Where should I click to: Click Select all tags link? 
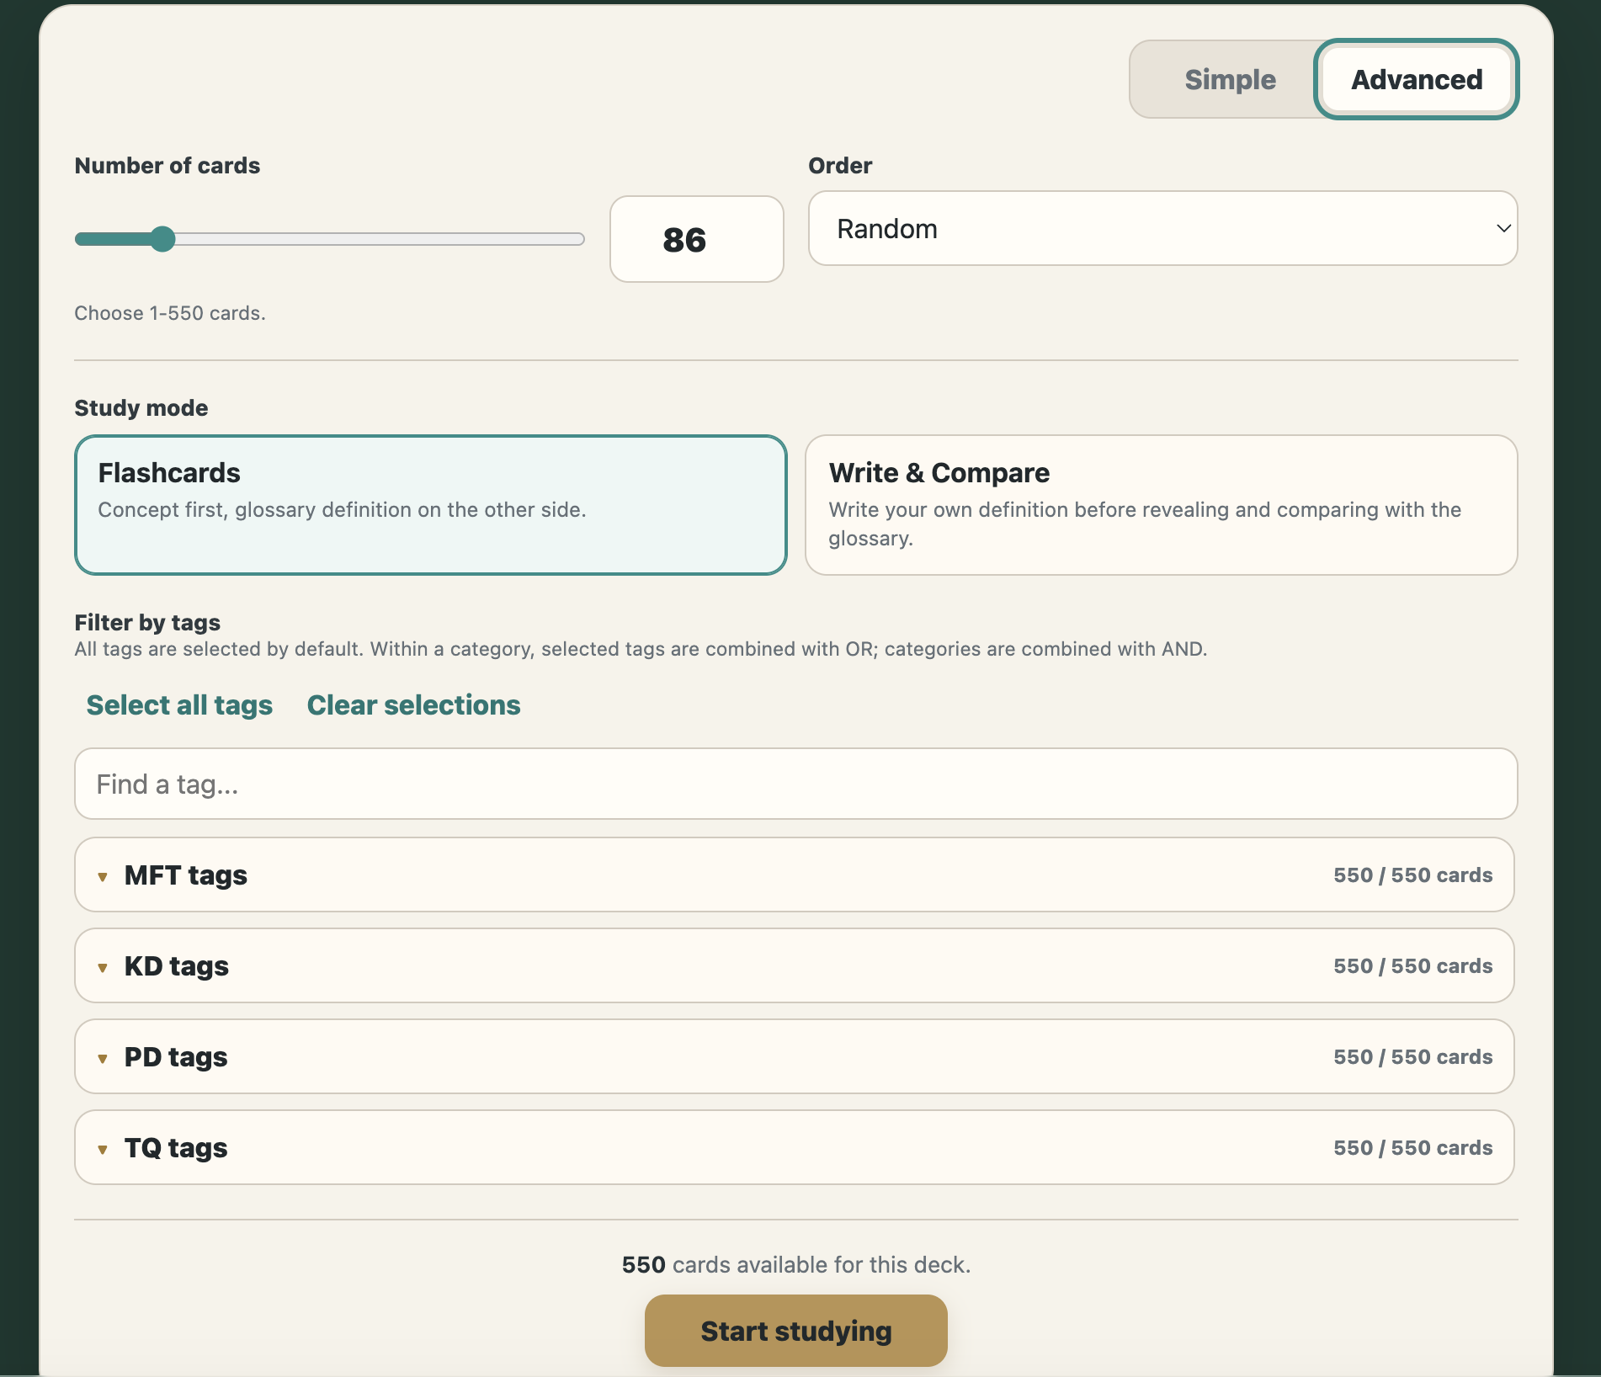pyautogui.click(x=179, y=704)
